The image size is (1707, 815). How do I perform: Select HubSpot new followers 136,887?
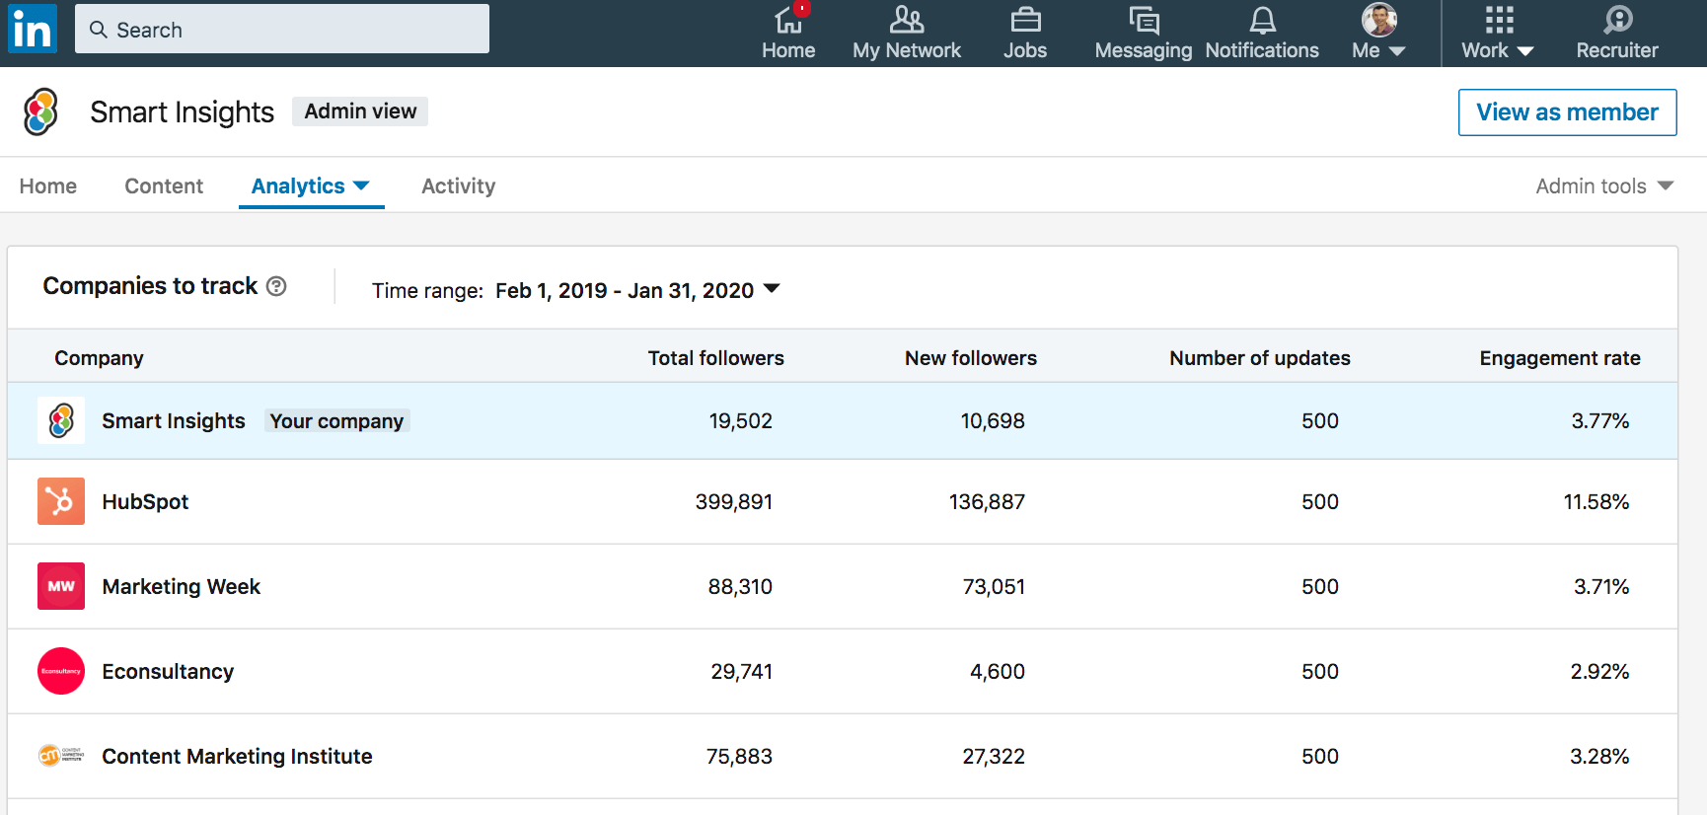pyautogui.click(x=987, y=501)
